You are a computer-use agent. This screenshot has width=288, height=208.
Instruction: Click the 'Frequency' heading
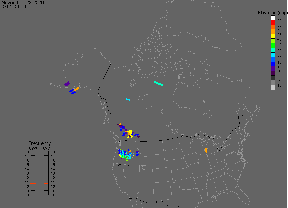click(40, 143)
